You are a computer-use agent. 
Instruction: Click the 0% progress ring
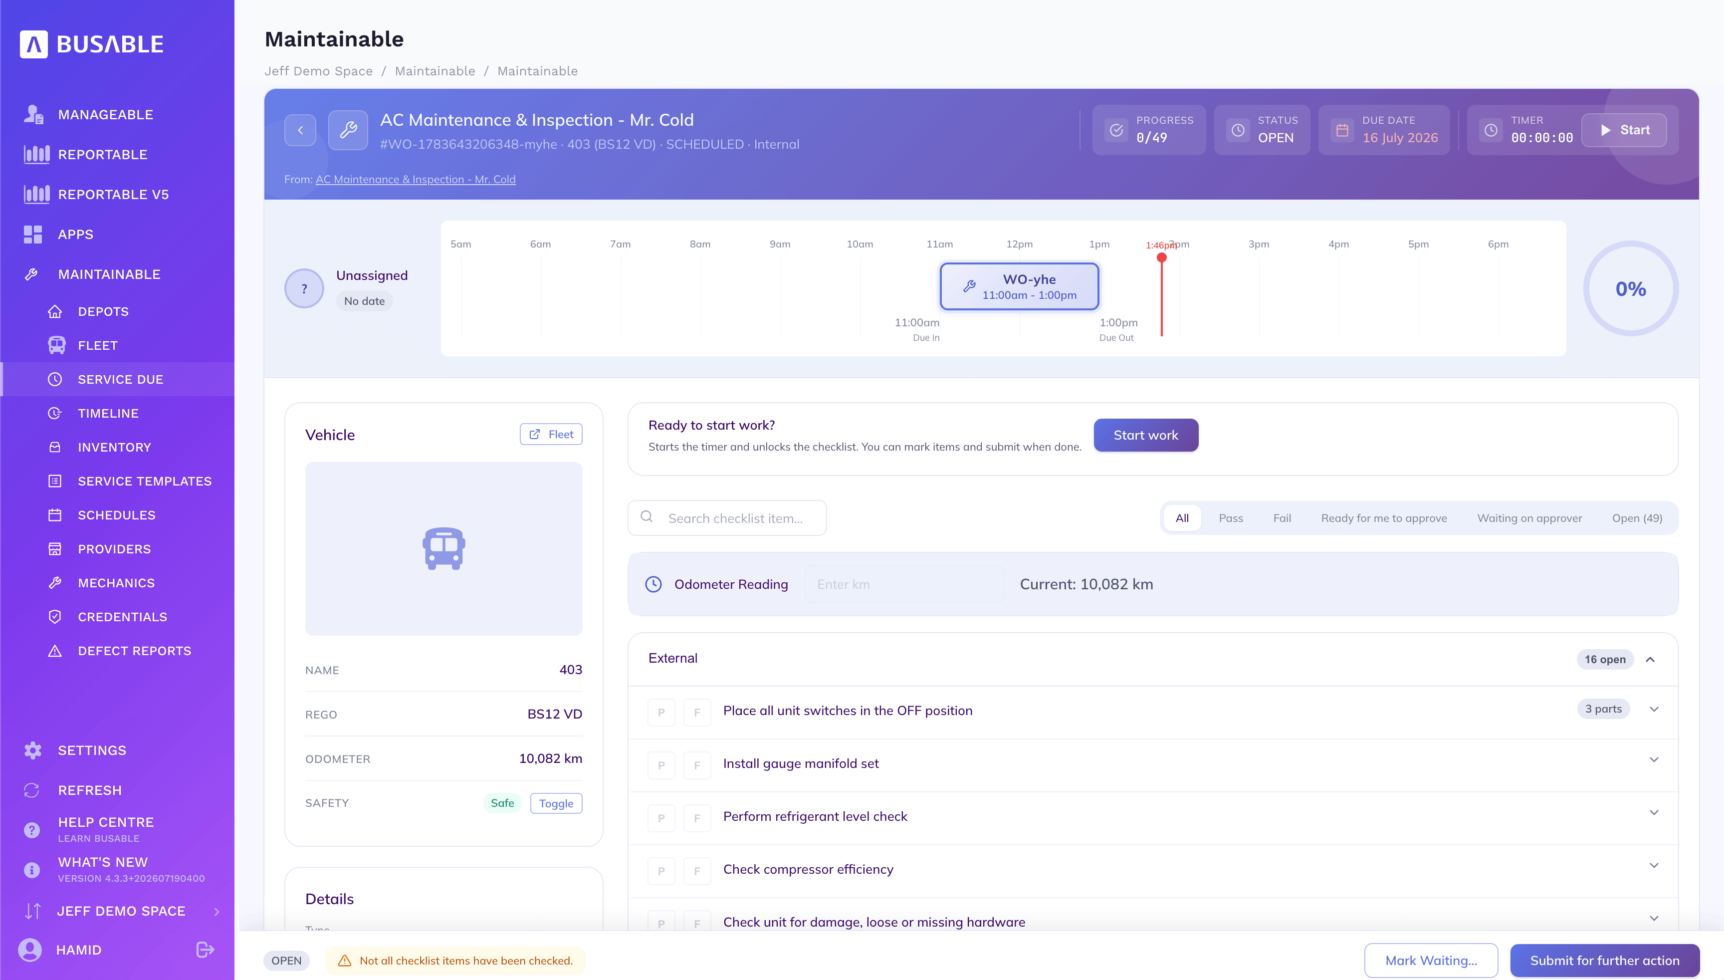coord(1630,289)
